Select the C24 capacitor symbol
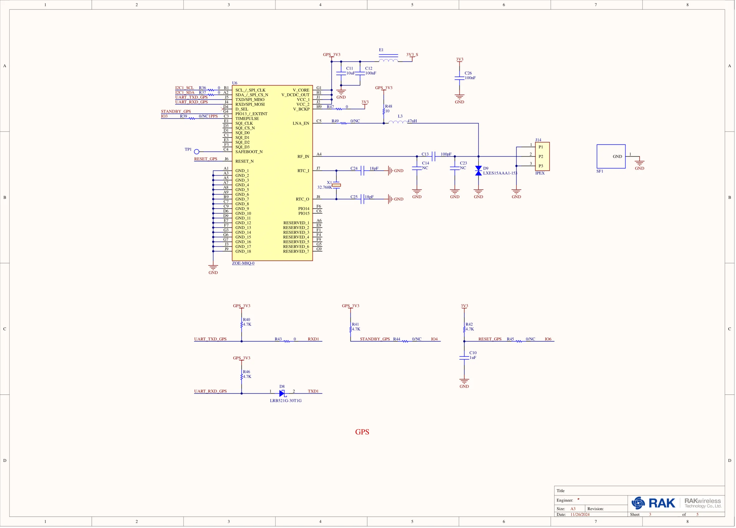Image resolution: width=736 pixels, height=528 pixels. pos(362,171)
